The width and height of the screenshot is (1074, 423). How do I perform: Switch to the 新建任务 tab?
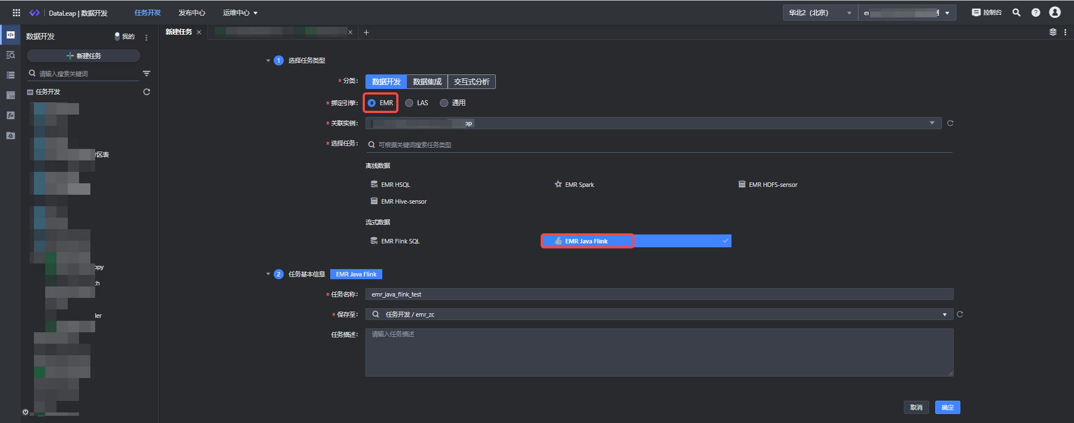179,32
